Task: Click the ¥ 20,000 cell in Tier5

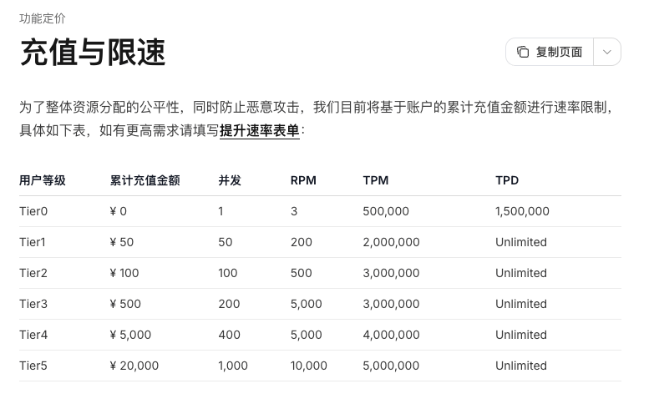Action: 134,366
